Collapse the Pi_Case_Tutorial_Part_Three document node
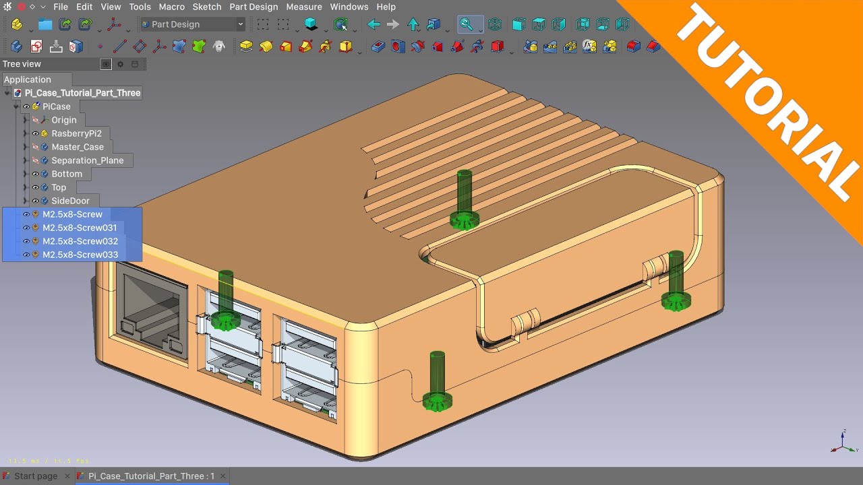This screenshot has height=485, width=863. coord(7,93)
